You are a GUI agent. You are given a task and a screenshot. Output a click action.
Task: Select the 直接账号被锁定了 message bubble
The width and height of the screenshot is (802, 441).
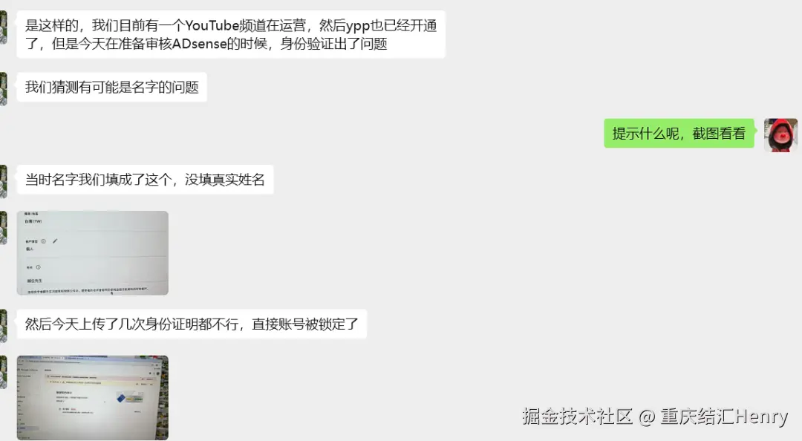pos(192,324)
